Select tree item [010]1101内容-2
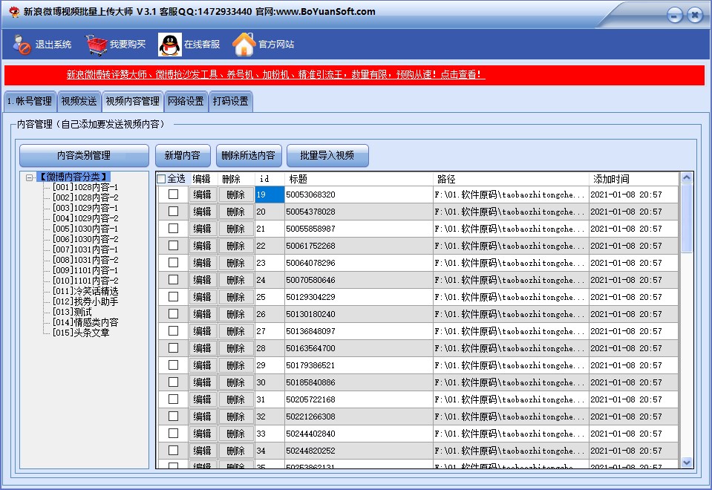The image size is (712, 490). 85,281
